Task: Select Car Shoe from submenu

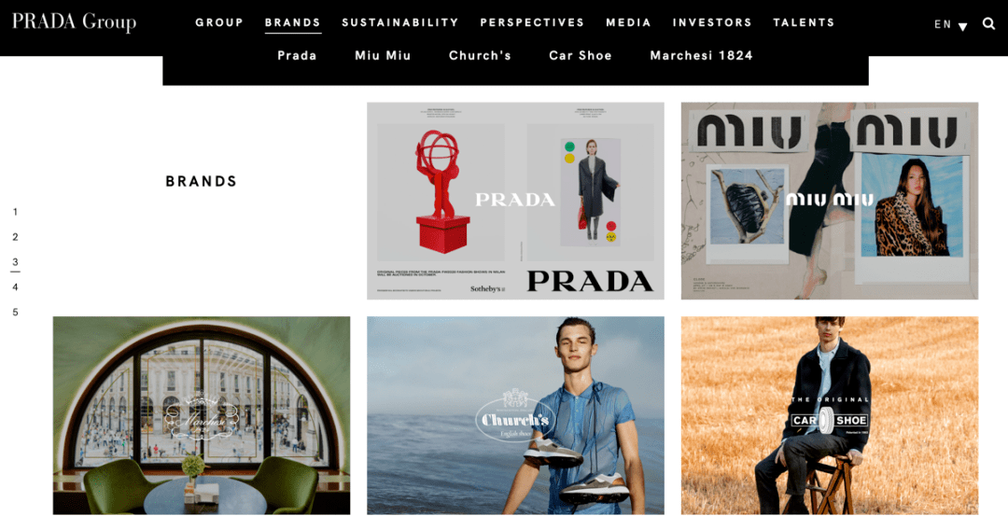Action: (x=581, y=55)
